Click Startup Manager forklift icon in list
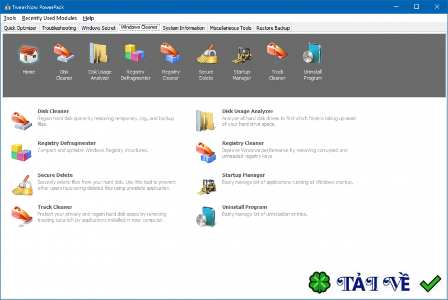The height and width of the screenshot is (300, 448). [x=207, y=186]
